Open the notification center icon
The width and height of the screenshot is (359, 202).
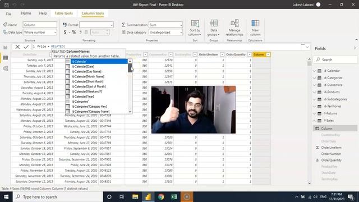[x=351, y=197]
